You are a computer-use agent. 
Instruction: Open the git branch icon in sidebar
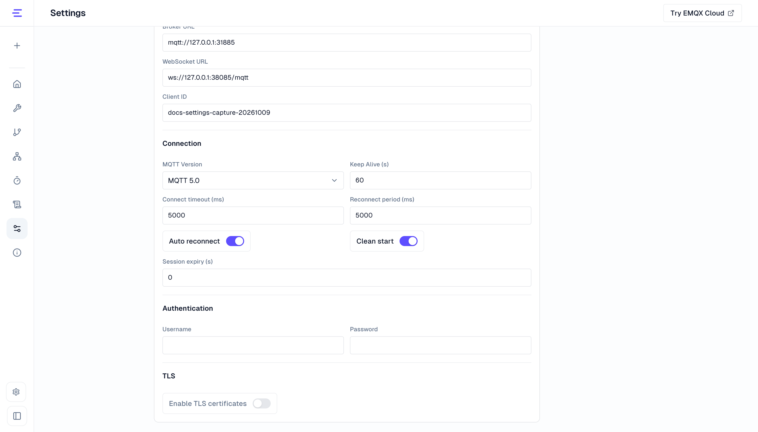coord(17,132)
